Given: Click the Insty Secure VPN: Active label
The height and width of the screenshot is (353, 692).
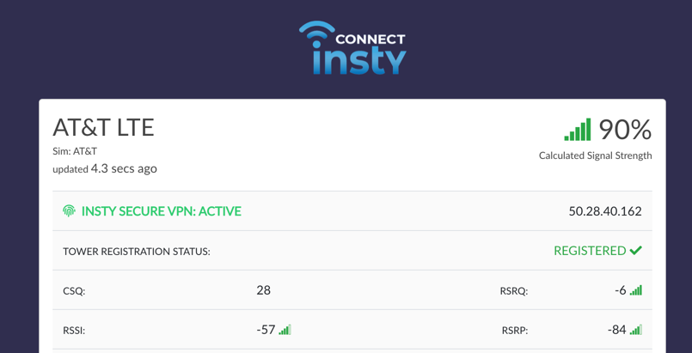Looking at the screenshot, I should point(161,211).
